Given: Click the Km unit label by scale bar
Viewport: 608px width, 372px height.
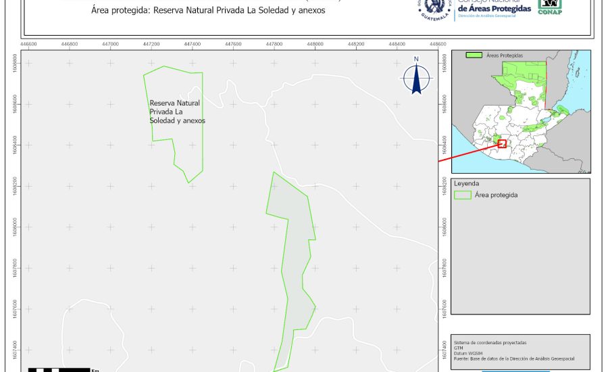Looking at the screenshot, I should (95, 370).
